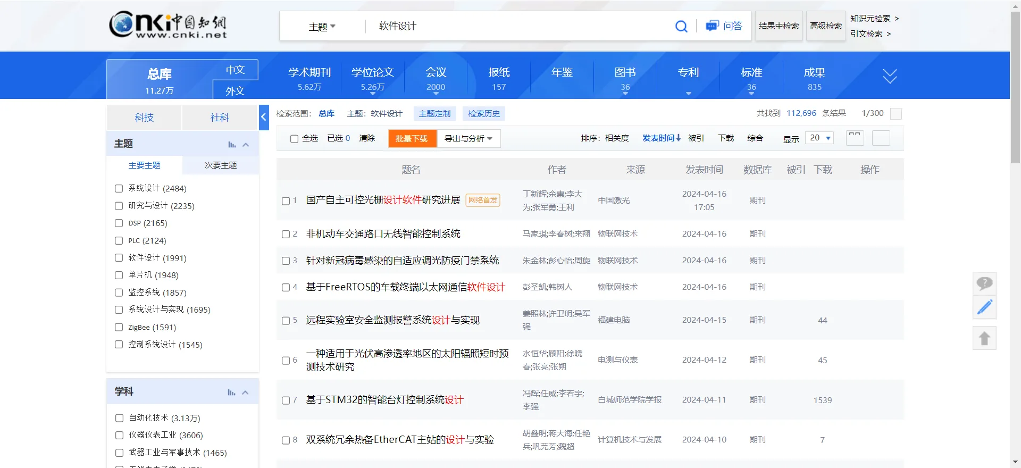This screenshot has height=468, width=1021.
Task: Click next page box beside 1/300
Action: click(x=896, y=114)
